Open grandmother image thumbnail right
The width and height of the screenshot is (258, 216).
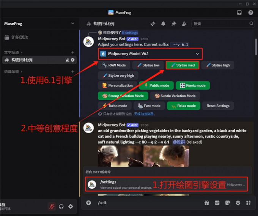click(166, 156)
